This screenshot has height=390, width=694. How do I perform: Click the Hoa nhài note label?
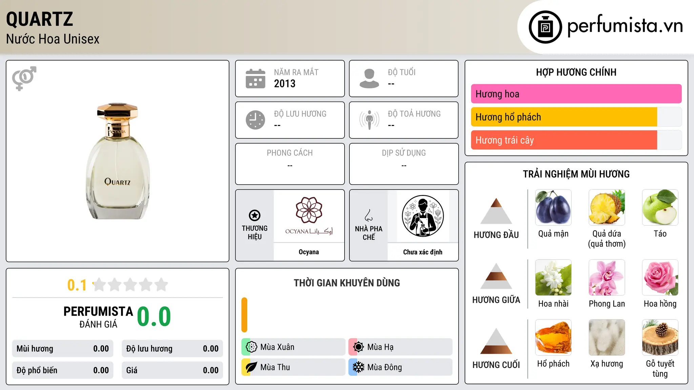(x=553, y=304)
